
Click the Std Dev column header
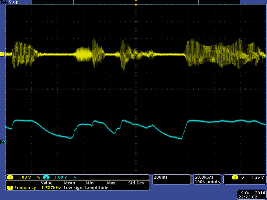tap(136, 183)
